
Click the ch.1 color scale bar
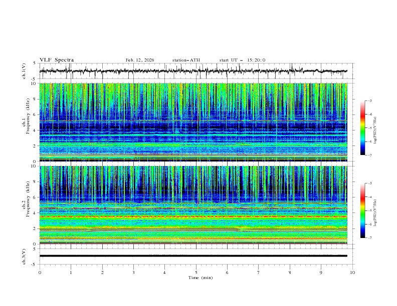[363, 127]
